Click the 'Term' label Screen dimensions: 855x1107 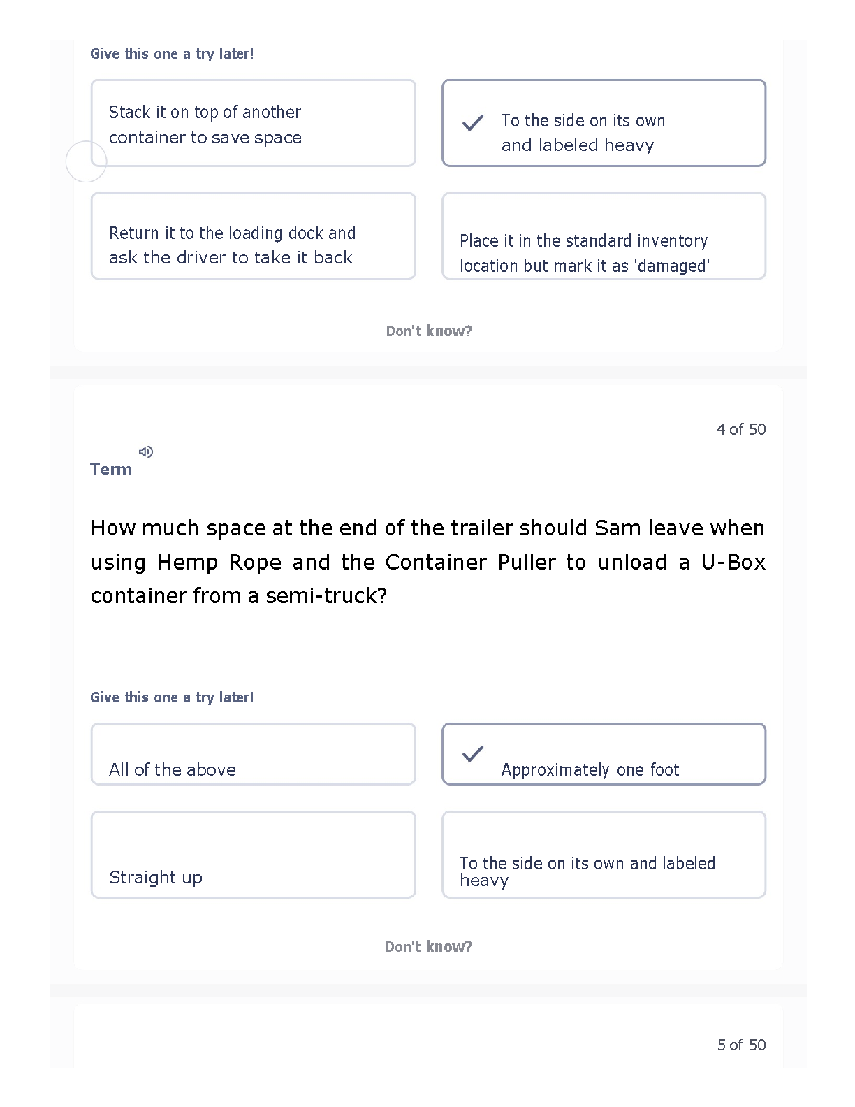tap(111, 469)
